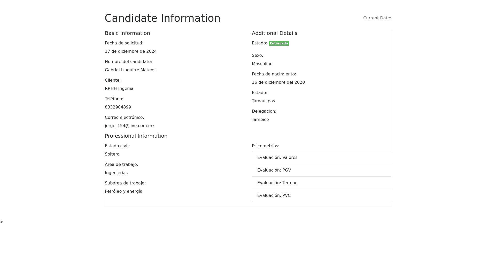Viewport: 496px width, 279px height.
Task: Open the Evaluación: Terman row
Action: pos(321,183)
